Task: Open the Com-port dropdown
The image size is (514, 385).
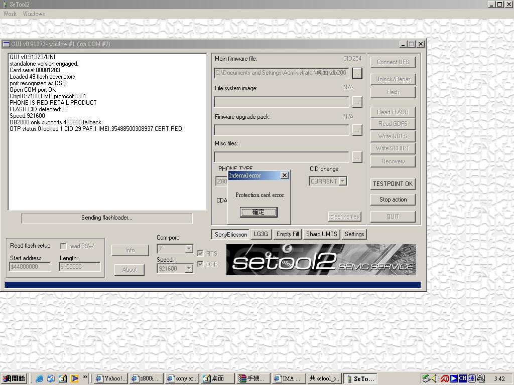Action: click(x=189, y=249)
